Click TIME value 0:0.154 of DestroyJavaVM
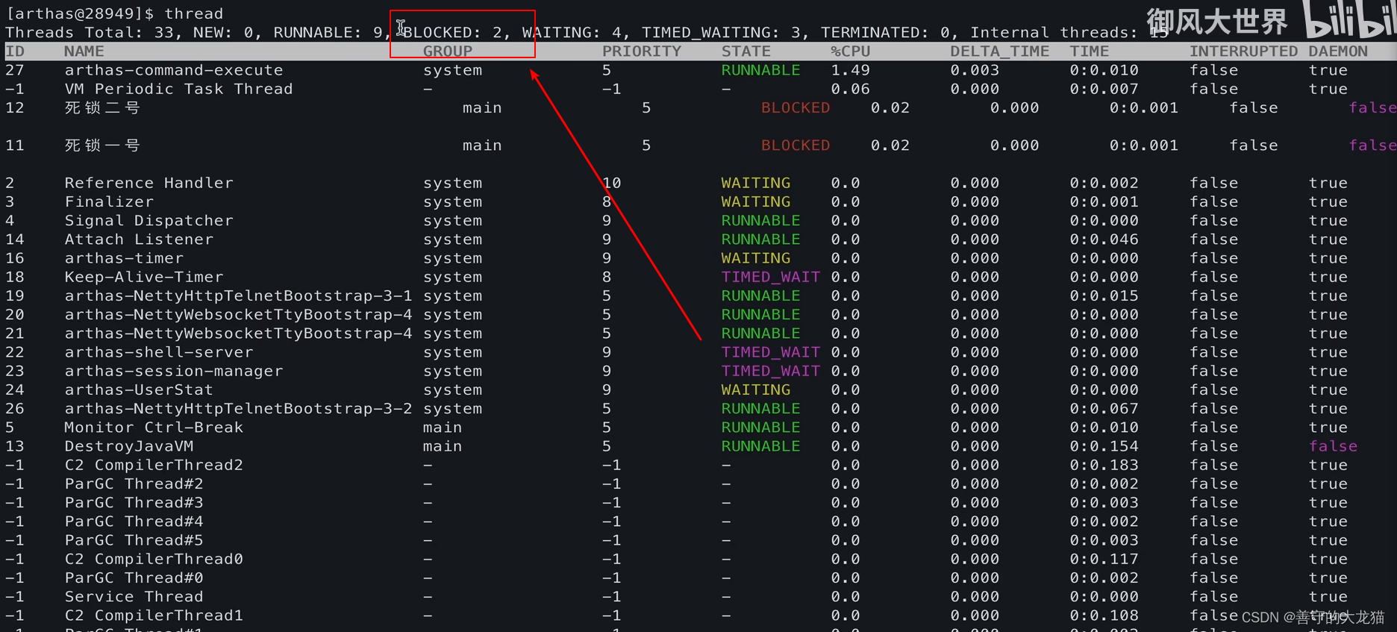 coord(1104,446)
